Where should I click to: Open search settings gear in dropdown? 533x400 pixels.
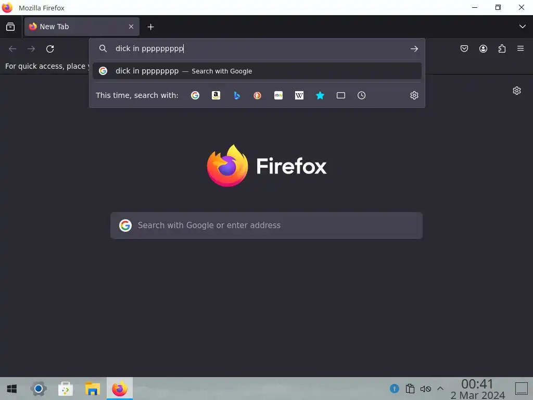414,96
